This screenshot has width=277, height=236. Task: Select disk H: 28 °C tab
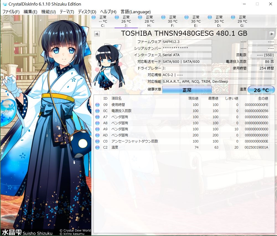(149, 21)
